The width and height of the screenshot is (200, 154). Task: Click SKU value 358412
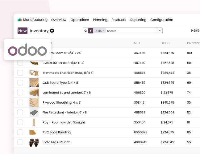point(139,102)
